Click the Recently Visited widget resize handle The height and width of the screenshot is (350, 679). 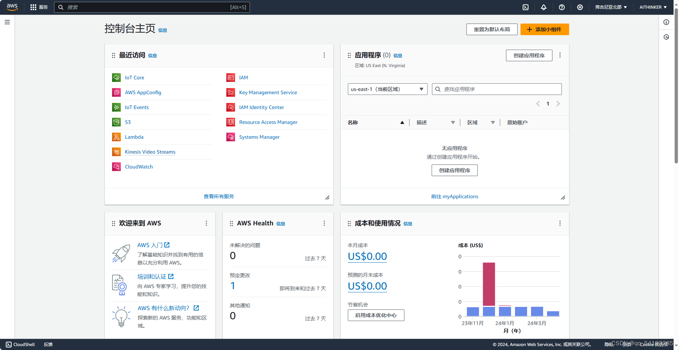[x=327, y=198]
